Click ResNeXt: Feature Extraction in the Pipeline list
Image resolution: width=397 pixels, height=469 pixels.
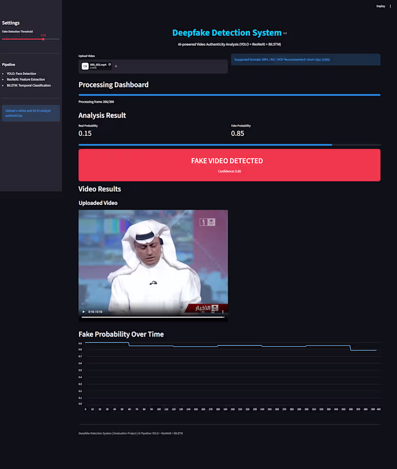(26, 79)
